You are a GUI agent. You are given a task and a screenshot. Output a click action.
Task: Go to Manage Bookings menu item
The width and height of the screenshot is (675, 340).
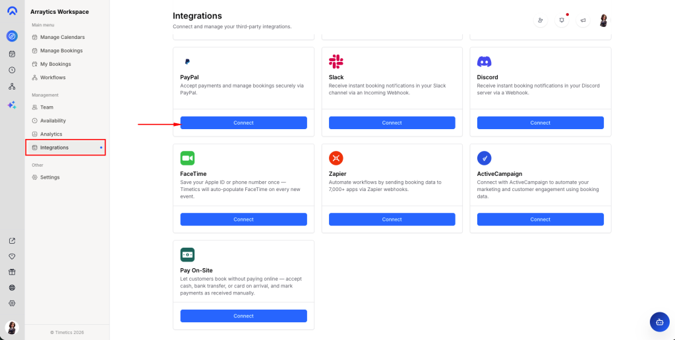61,51
